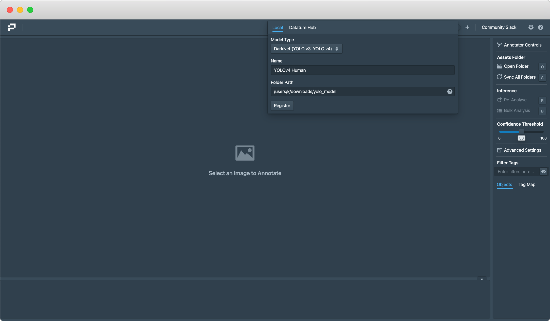Screen dimensions: 550x321
Task: Click the help question mark in toolbar
Action: pyautogui.click(x=541, y=27)
